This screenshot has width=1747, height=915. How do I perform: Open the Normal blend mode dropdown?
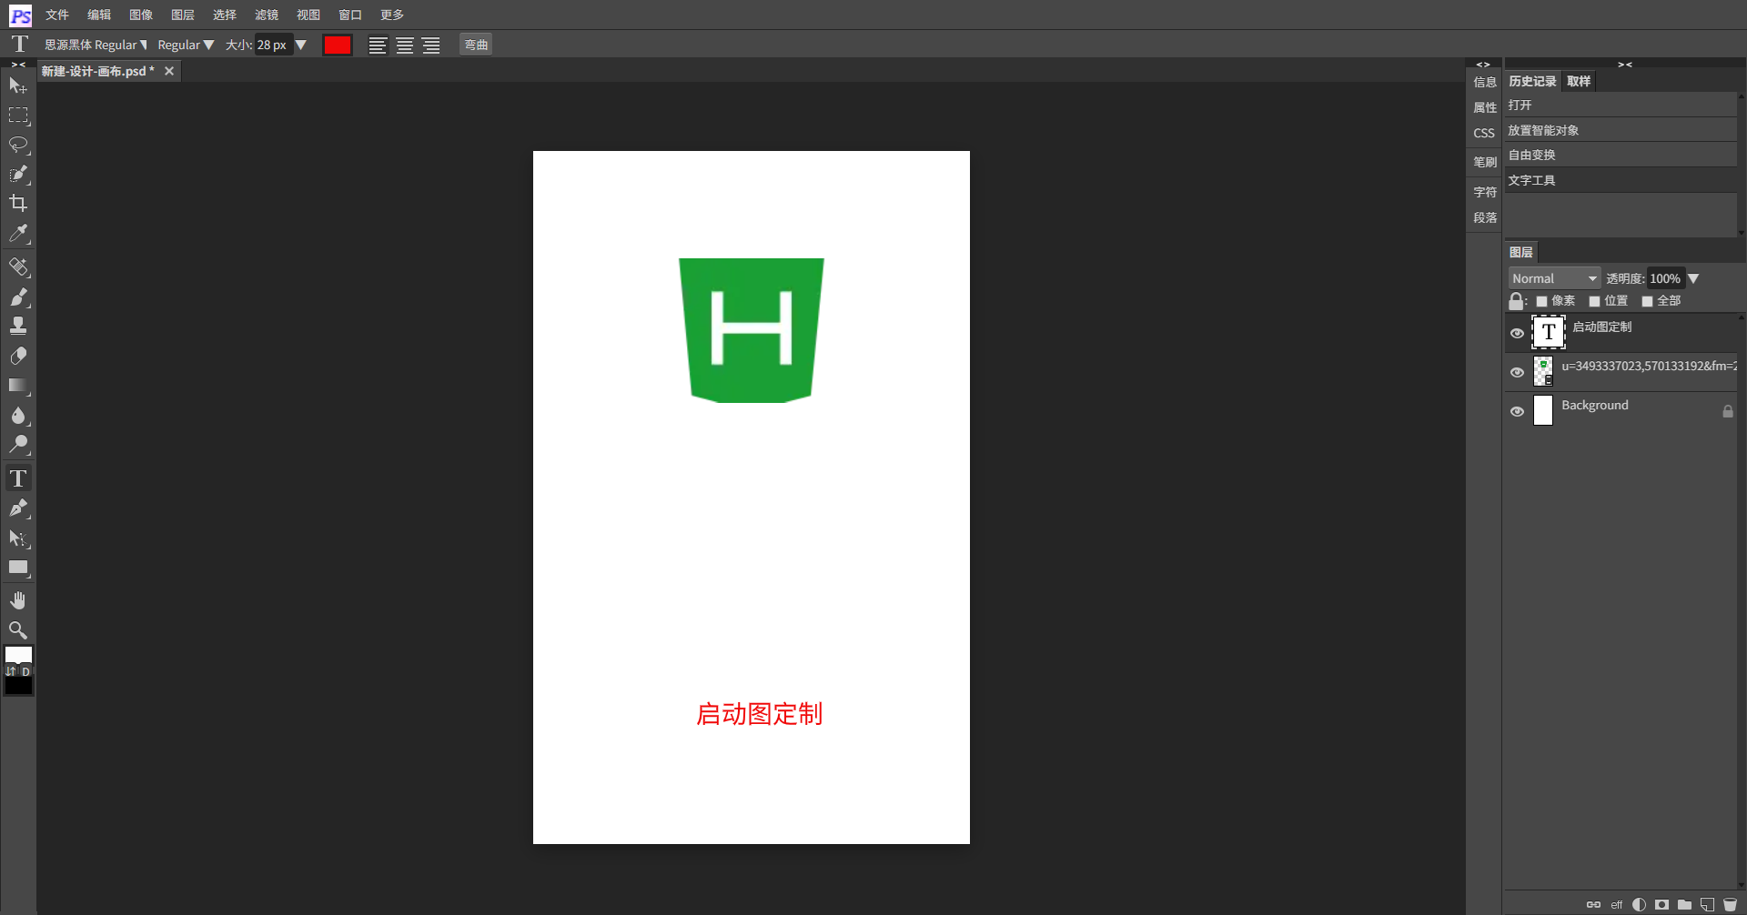(x=1554, y=278)
